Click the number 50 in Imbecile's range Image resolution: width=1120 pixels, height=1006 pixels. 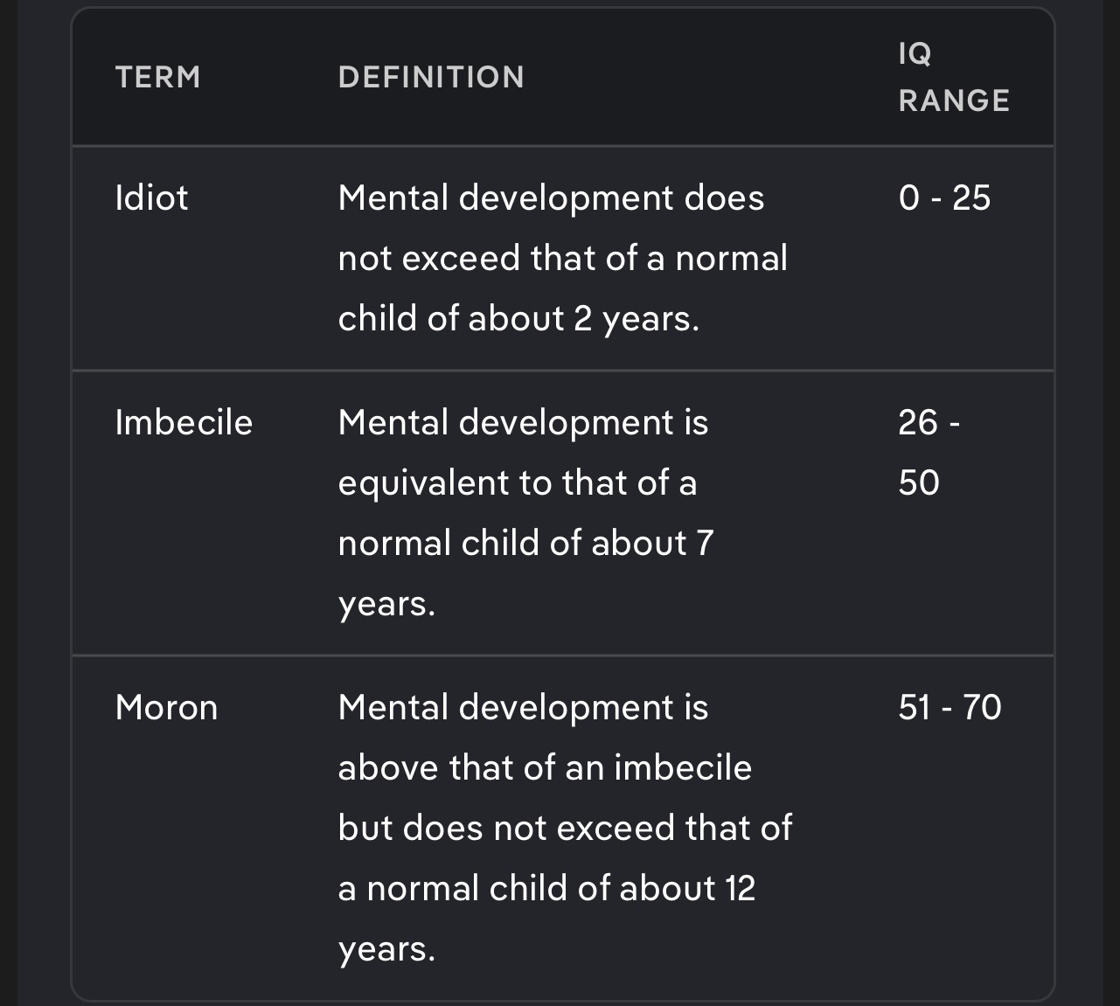pos(919,482)
